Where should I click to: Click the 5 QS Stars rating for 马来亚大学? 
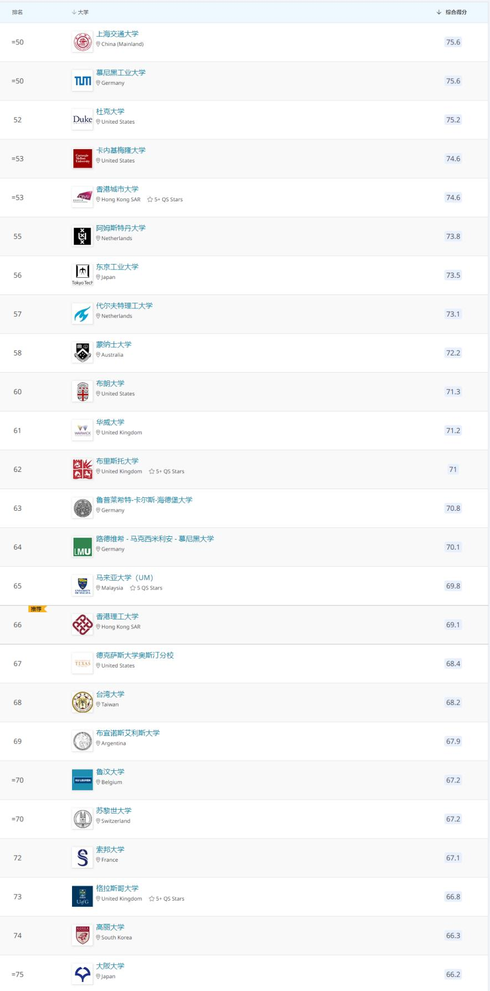coord(146,588)
